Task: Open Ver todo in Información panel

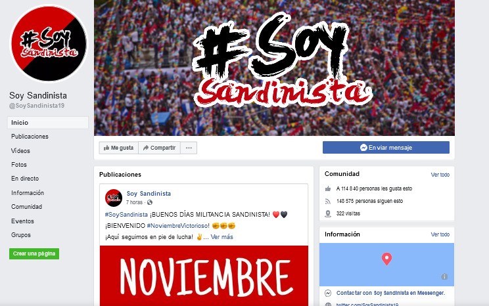Action: click(440, 234)
